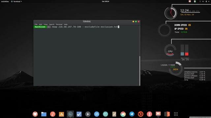Launch the music player with note icon

pyautogui.click(x=53, y=114)
